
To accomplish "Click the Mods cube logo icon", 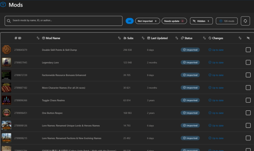I will point(3,5).
